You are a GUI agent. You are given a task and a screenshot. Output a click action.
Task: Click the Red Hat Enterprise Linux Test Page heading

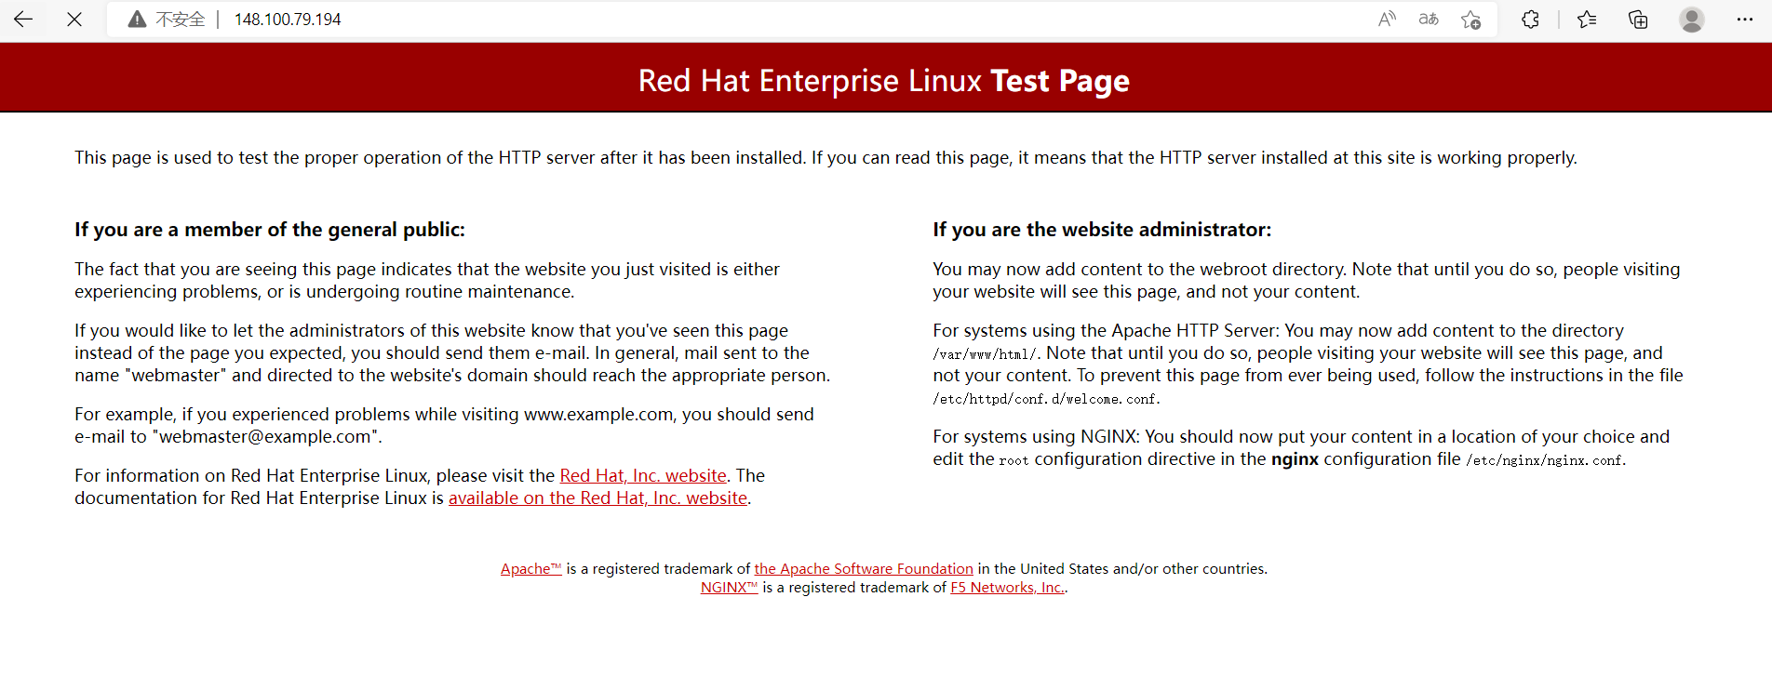(x=884, y=81)
